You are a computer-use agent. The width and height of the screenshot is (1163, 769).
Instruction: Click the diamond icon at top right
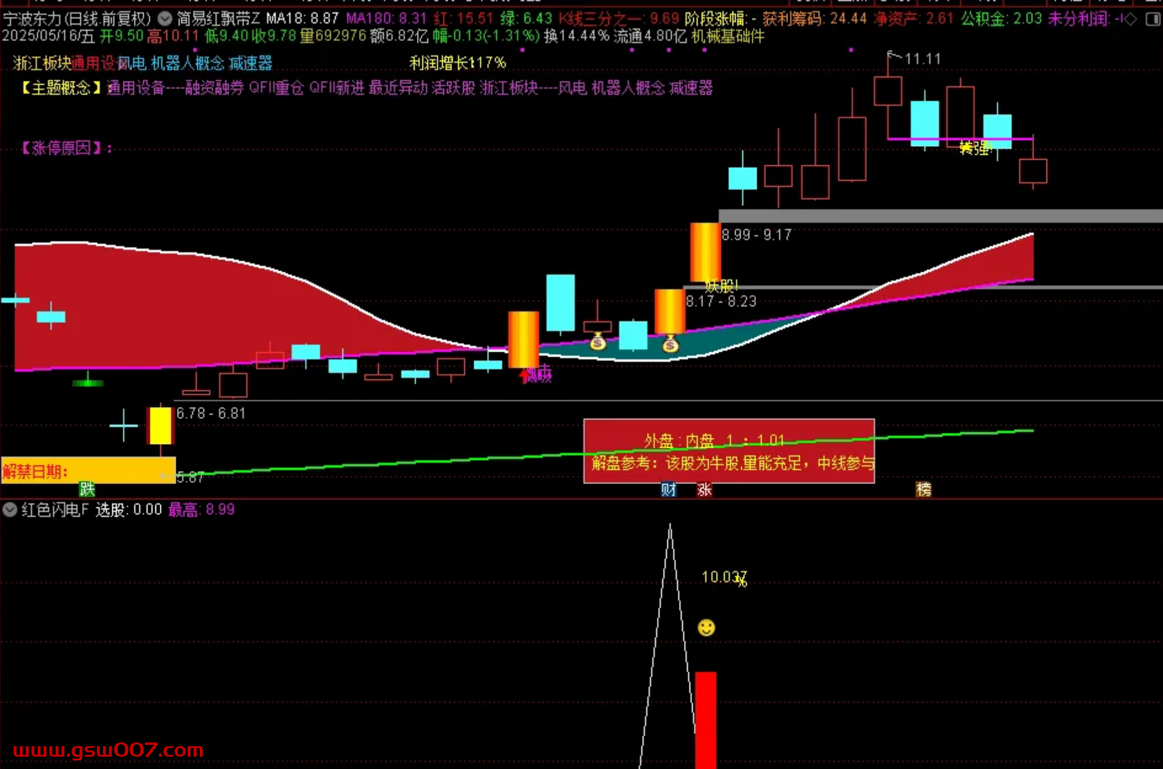[1130, 19]
